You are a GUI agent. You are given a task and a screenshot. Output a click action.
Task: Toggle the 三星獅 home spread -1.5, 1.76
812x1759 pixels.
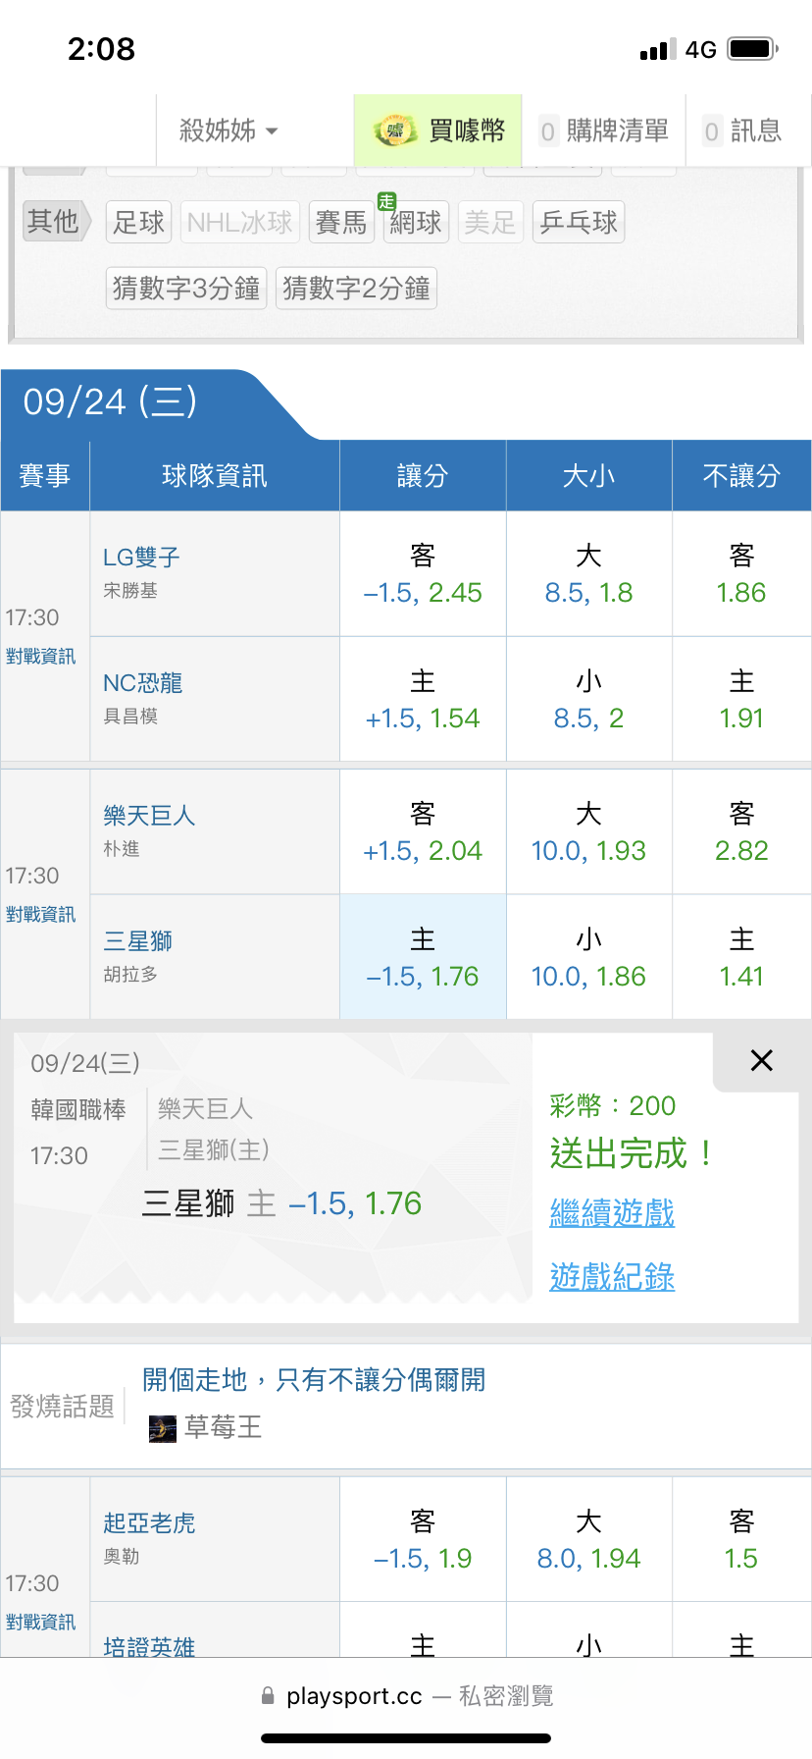coord(423,958)
